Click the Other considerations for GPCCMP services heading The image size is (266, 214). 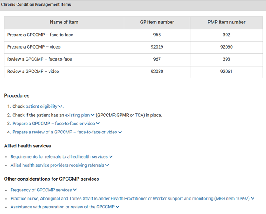[x=52, y=179]
